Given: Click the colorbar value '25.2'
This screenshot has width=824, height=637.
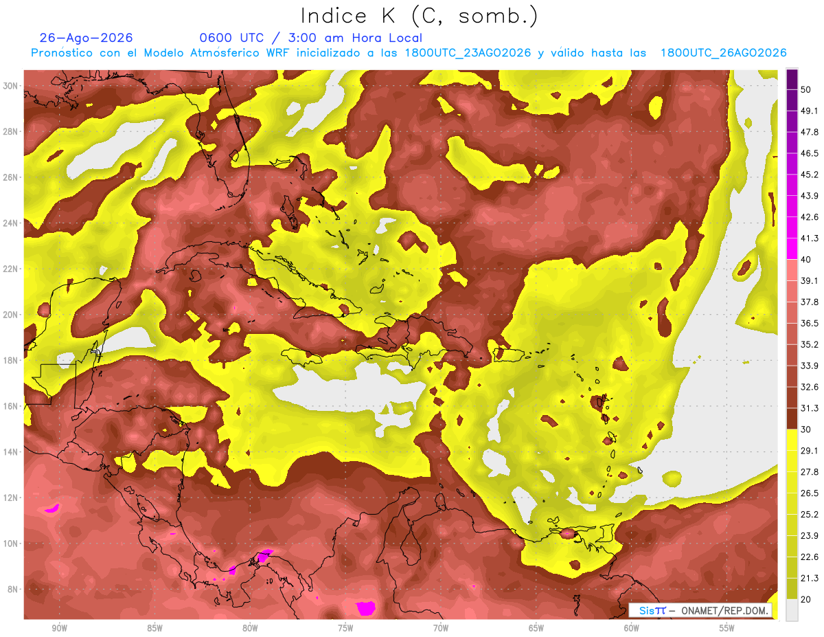Looking at the screenshot, I should click(810, 514).
